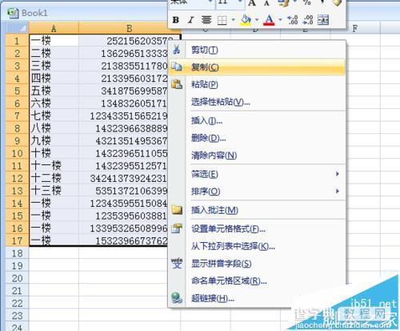400x331 pixels.
Task: Click cell containing 十三楼
Action: click(54, 191)
